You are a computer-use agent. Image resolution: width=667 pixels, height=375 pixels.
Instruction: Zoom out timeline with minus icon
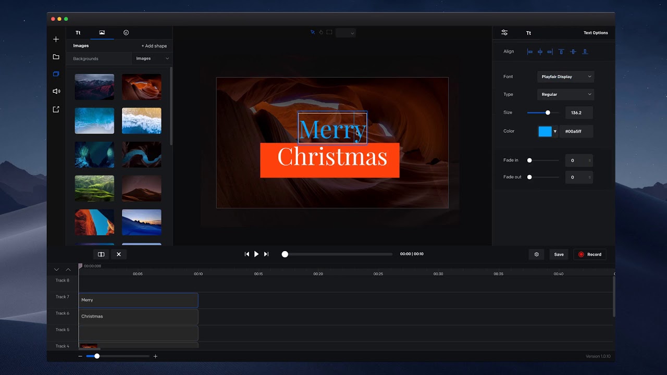tap(80, 356)
